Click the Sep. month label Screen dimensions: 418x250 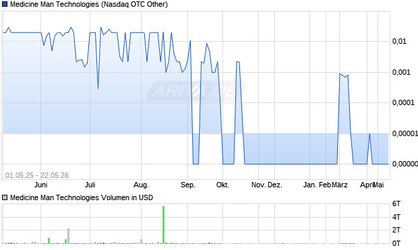(x=187, y=185)
